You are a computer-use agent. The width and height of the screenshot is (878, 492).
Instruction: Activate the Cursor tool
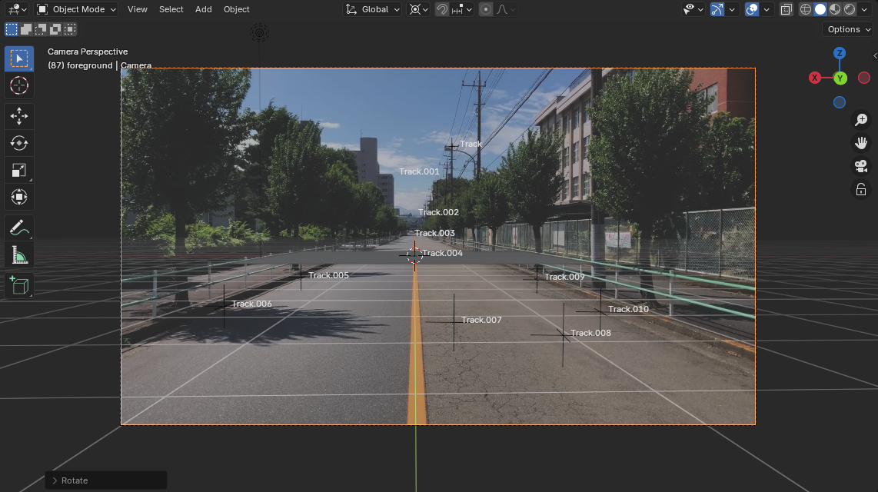[x=19, y=85]
